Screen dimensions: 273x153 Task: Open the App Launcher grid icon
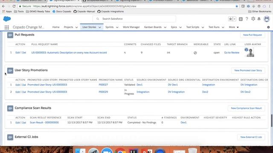click(7, 27)
